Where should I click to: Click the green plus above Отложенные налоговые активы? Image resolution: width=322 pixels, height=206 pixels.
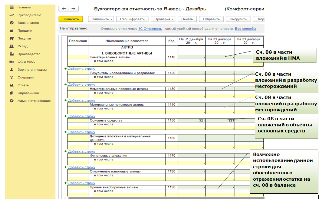[x=65, y=167]
